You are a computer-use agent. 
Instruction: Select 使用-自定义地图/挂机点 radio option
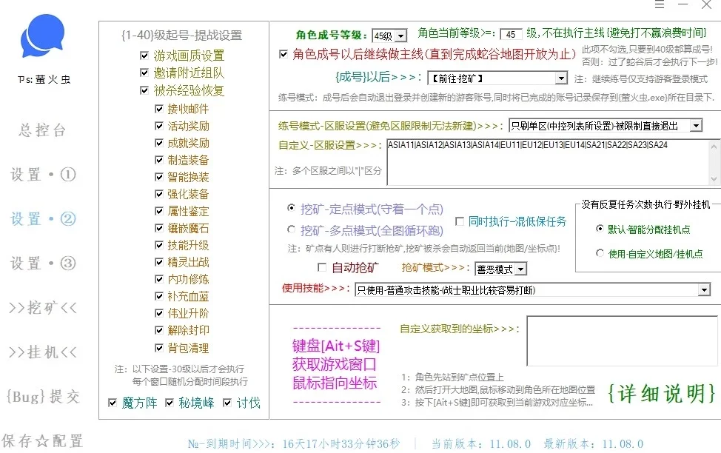click(x=600, y=253)
